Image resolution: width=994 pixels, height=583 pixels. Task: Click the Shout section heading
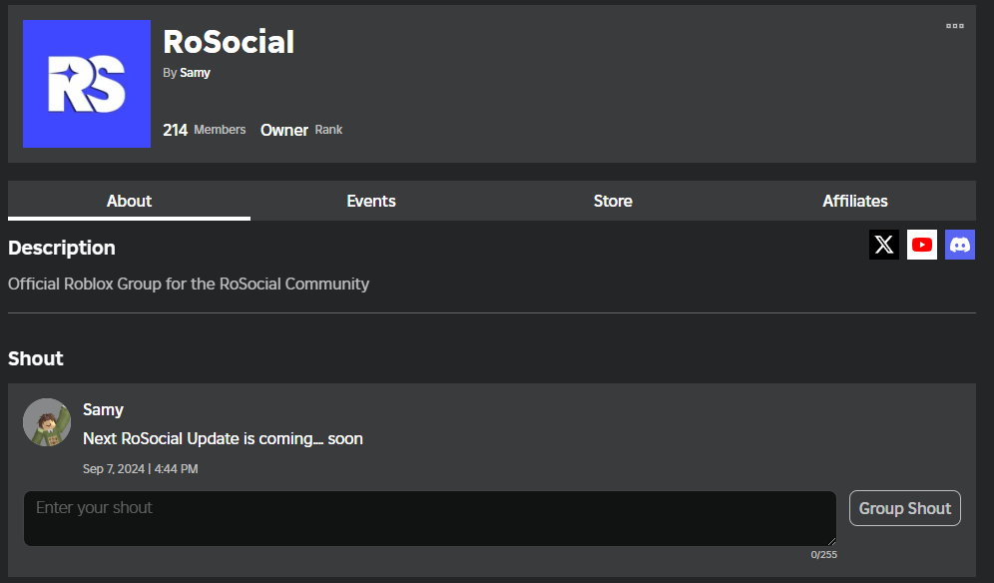tap(36, 359)
